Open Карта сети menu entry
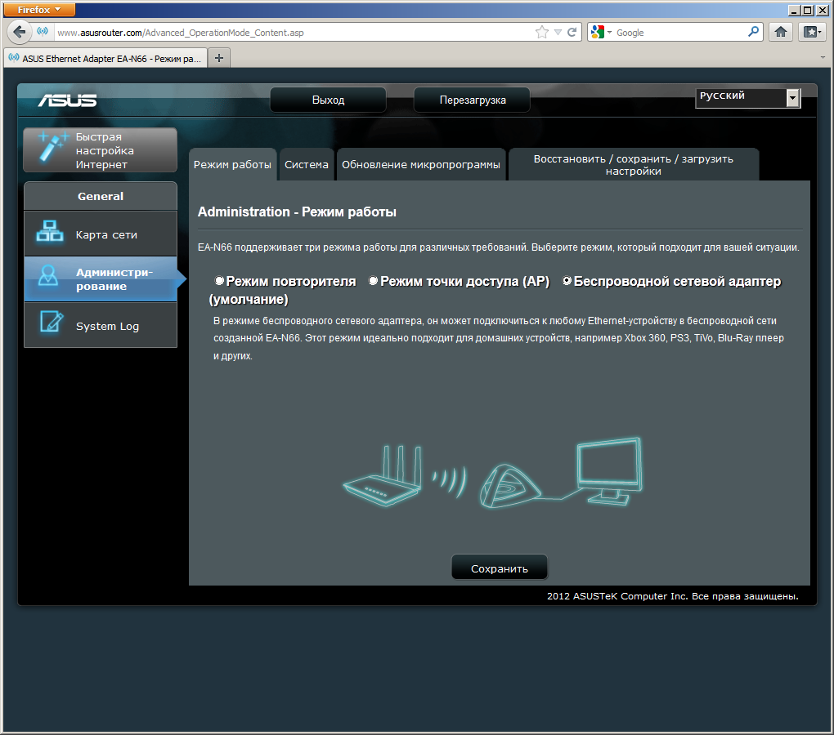This screenshot has width=834, height=735. click(x=101, y=234)
